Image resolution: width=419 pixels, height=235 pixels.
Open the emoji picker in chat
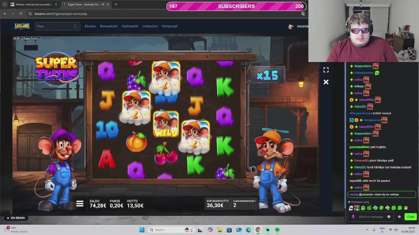click(389, 217)
